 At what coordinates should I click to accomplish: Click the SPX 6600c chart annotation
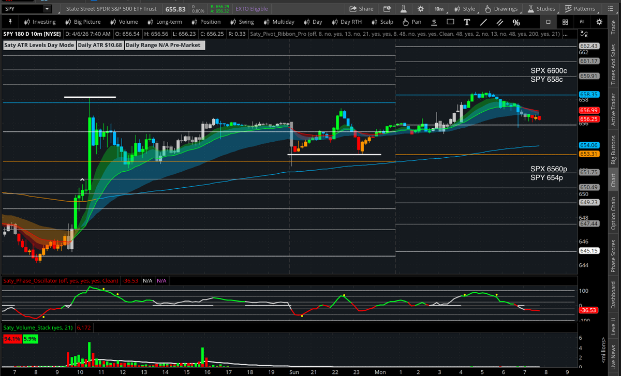549,71
